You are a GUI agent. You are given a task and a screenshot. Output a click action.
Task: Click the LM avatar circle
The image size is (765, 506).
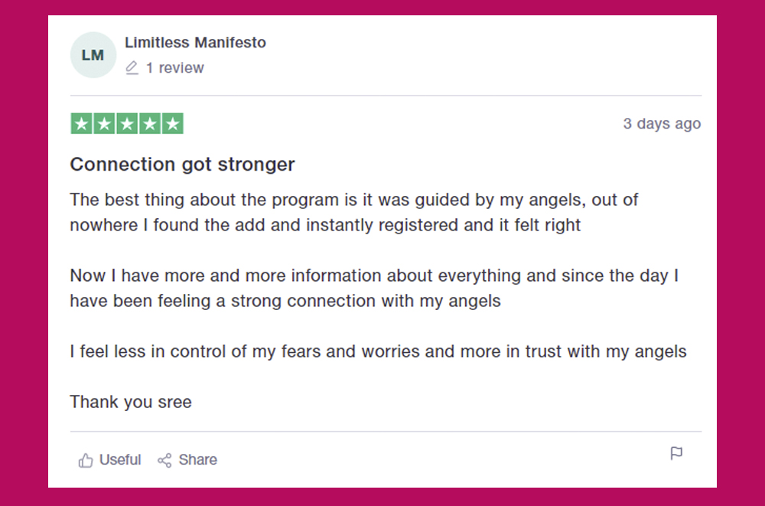click(93, 55)
